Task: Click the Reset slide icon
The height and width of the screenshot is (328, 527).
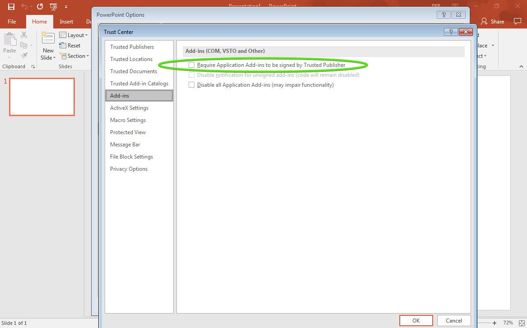Action: pyautogui.click(x=70, y=46)
